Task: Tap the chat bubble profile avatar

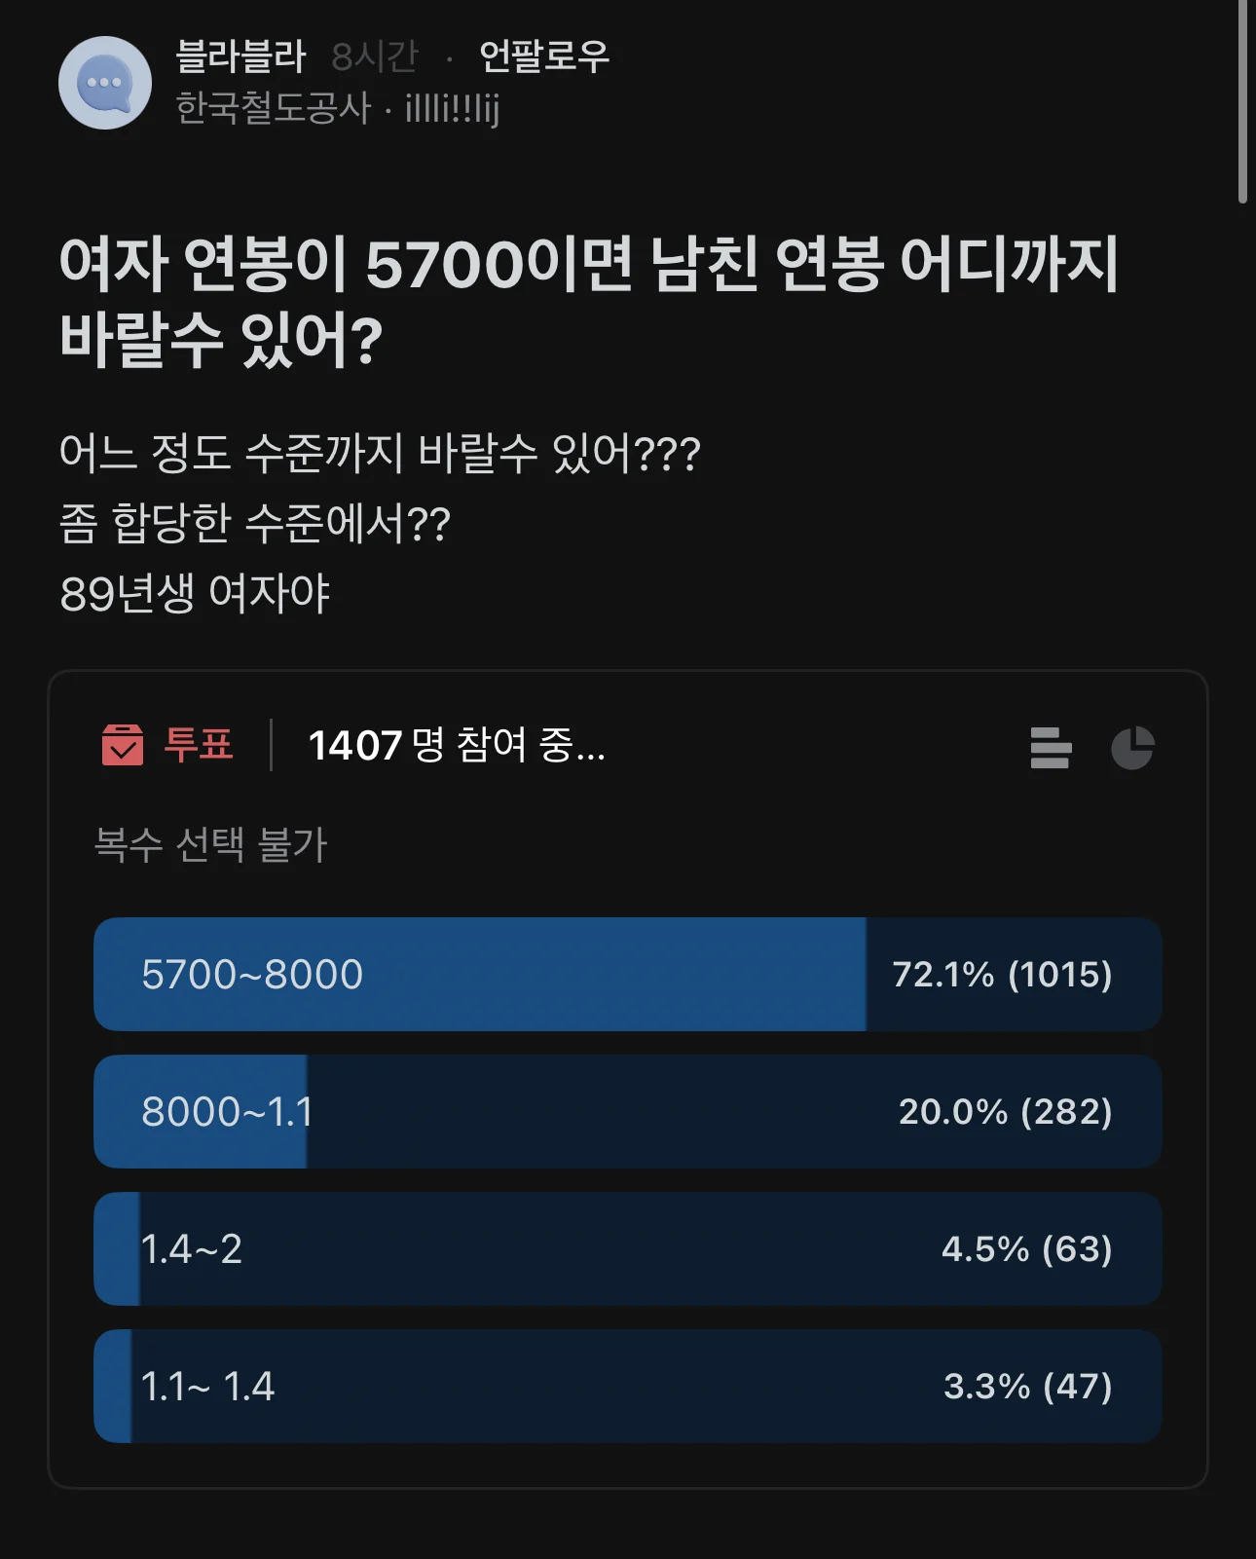Action: click(105, 83)
